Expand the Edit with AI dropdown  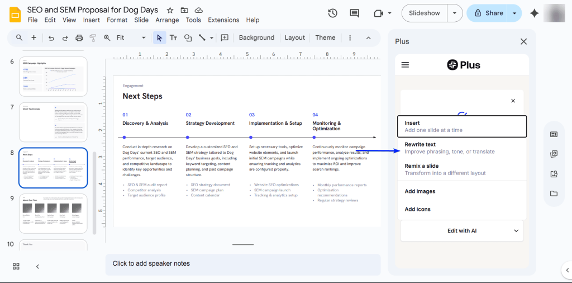(461, 230)
